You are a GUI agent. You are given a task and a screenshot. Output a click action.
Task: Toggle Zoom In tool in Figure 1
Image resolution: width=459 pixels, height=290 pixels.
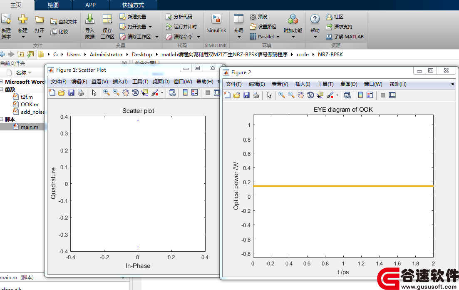coord(107,92)
